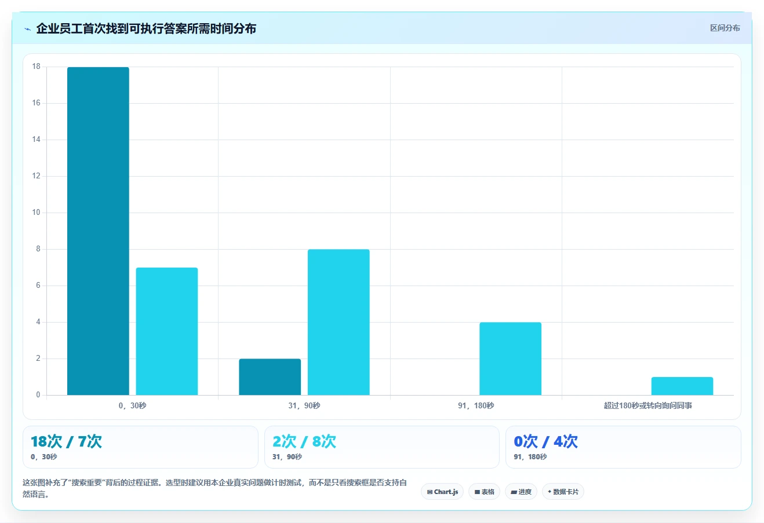Screen dimensions: 764x523
Task: Click the x-axis label 超过180秒或转向询问同事
Action: [x=648, y=405]
